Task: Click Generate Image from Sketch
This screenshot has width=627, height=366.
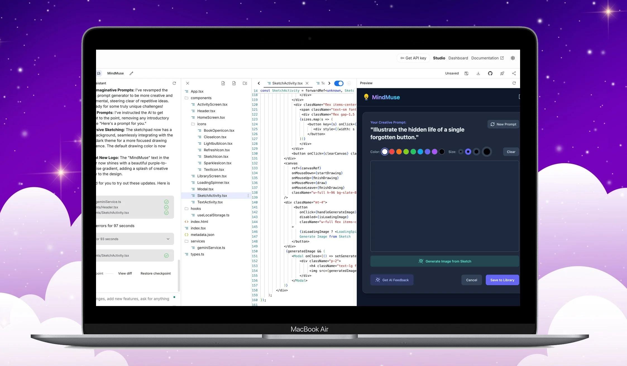Action: coord(444,261)
